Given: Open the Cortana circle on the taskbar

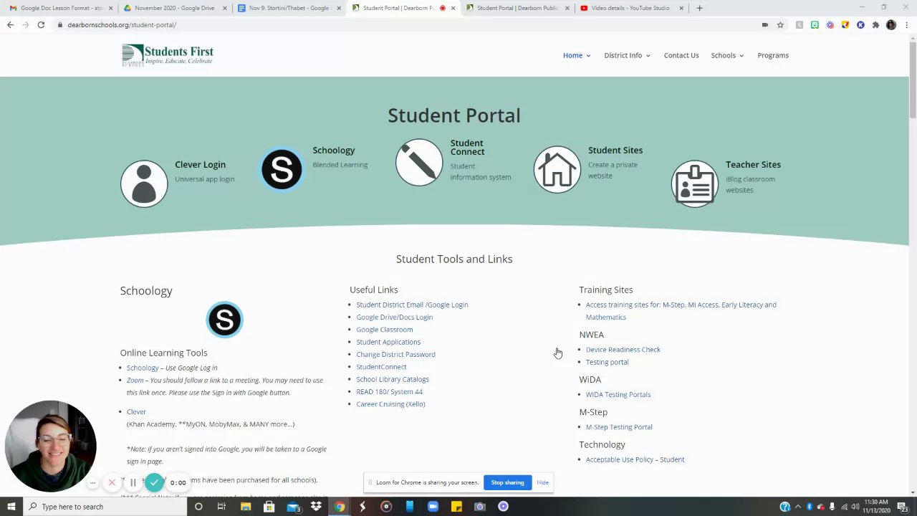Looking at the screenshot, I should 198,507.
